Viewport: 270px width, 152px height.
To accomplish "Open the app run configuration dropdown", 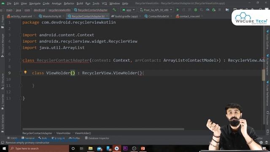I will click(x=128, y=10).
